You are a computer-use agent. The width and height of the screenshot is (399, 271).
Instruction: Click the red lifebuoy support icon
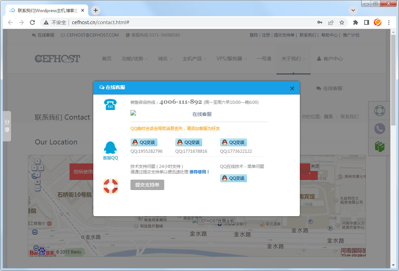coord(111,186)
